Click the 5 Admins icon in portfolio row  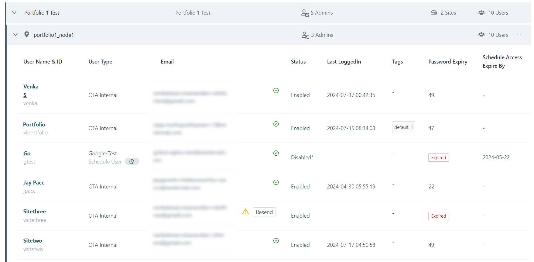click(x=305, y=13)
